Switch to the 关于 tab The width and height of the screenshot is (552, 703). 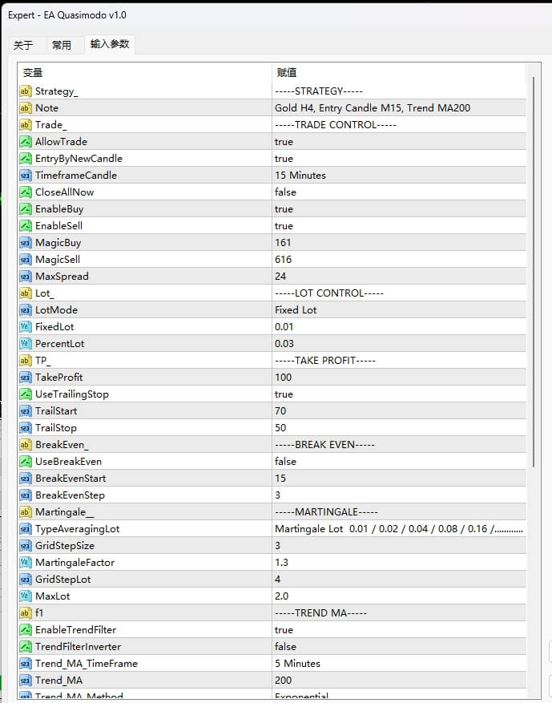23,45
